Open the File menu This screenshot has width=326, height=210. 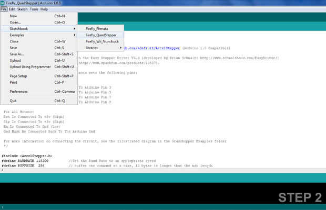pyautogui.click(x=4, y=9)
